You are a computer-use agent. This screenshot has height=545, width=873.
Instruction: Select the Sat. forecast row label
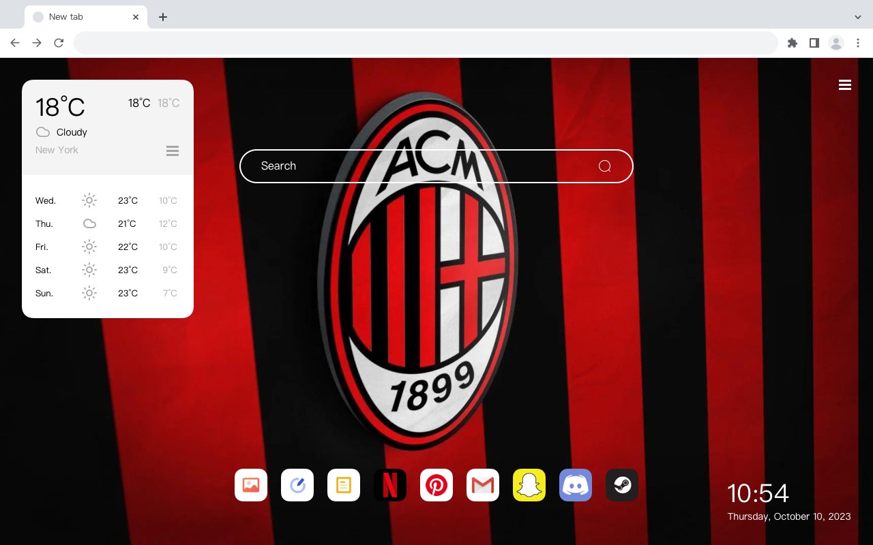click(44, 270)
